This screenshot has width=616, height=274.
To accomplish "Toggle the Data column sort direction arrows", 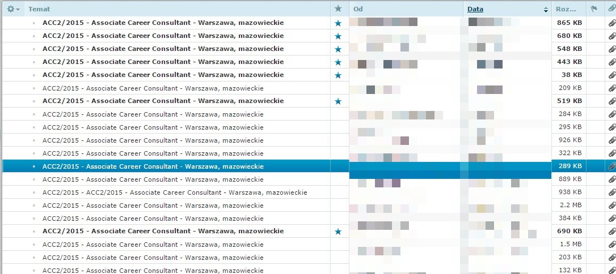I will (545, 10).
